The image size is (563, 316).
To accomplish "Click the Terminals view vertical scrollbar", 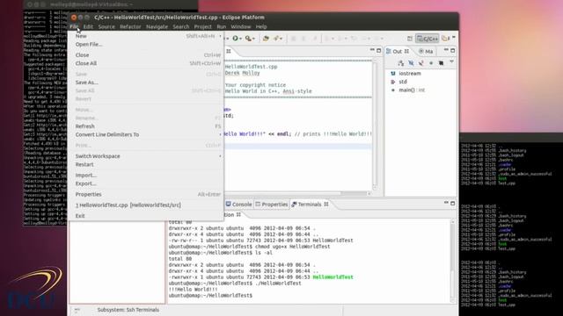I will coord(453,261).
